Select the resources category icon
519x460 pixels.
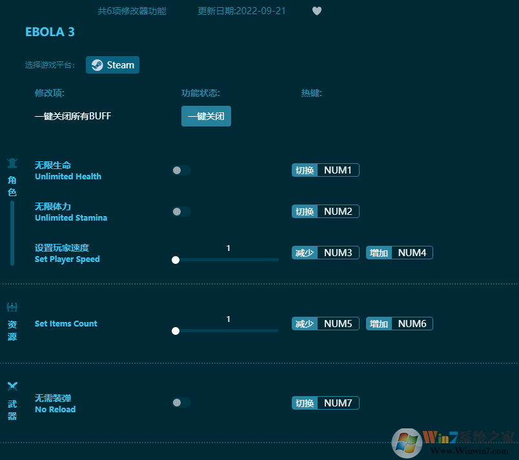(12, 307)
